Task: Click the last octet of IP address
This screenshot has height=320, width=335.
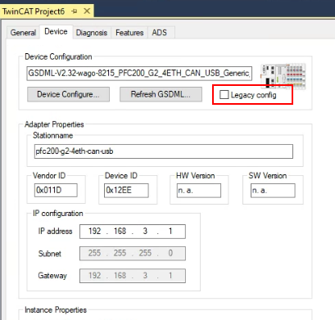Action: [170, 232]
